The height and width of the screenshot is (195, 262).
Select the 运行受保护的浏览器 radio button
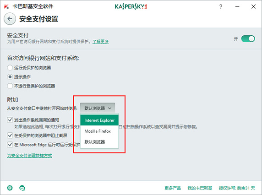pyautogui.click(x=10, y=68)
